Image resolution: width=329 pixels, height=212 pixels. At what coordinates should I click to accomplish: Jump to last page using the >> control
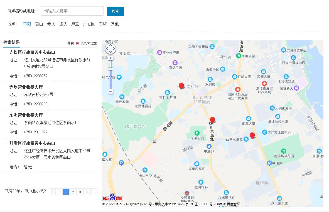94,192
